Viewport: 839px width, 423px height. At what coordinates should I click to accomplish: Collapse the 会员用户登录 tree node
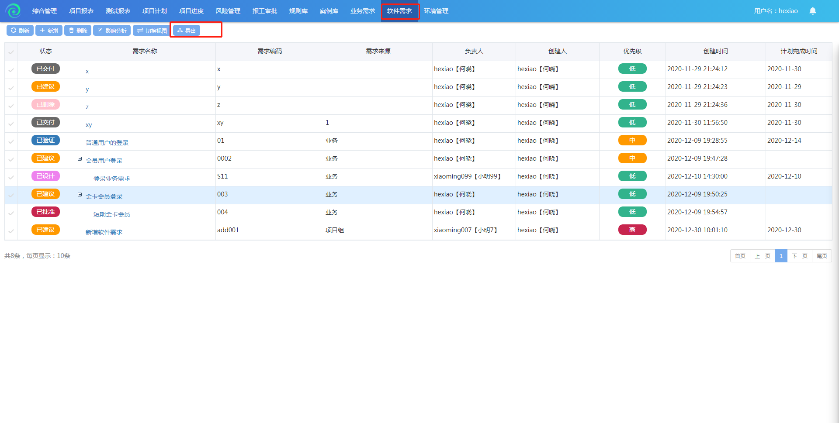tap(80, 159)
